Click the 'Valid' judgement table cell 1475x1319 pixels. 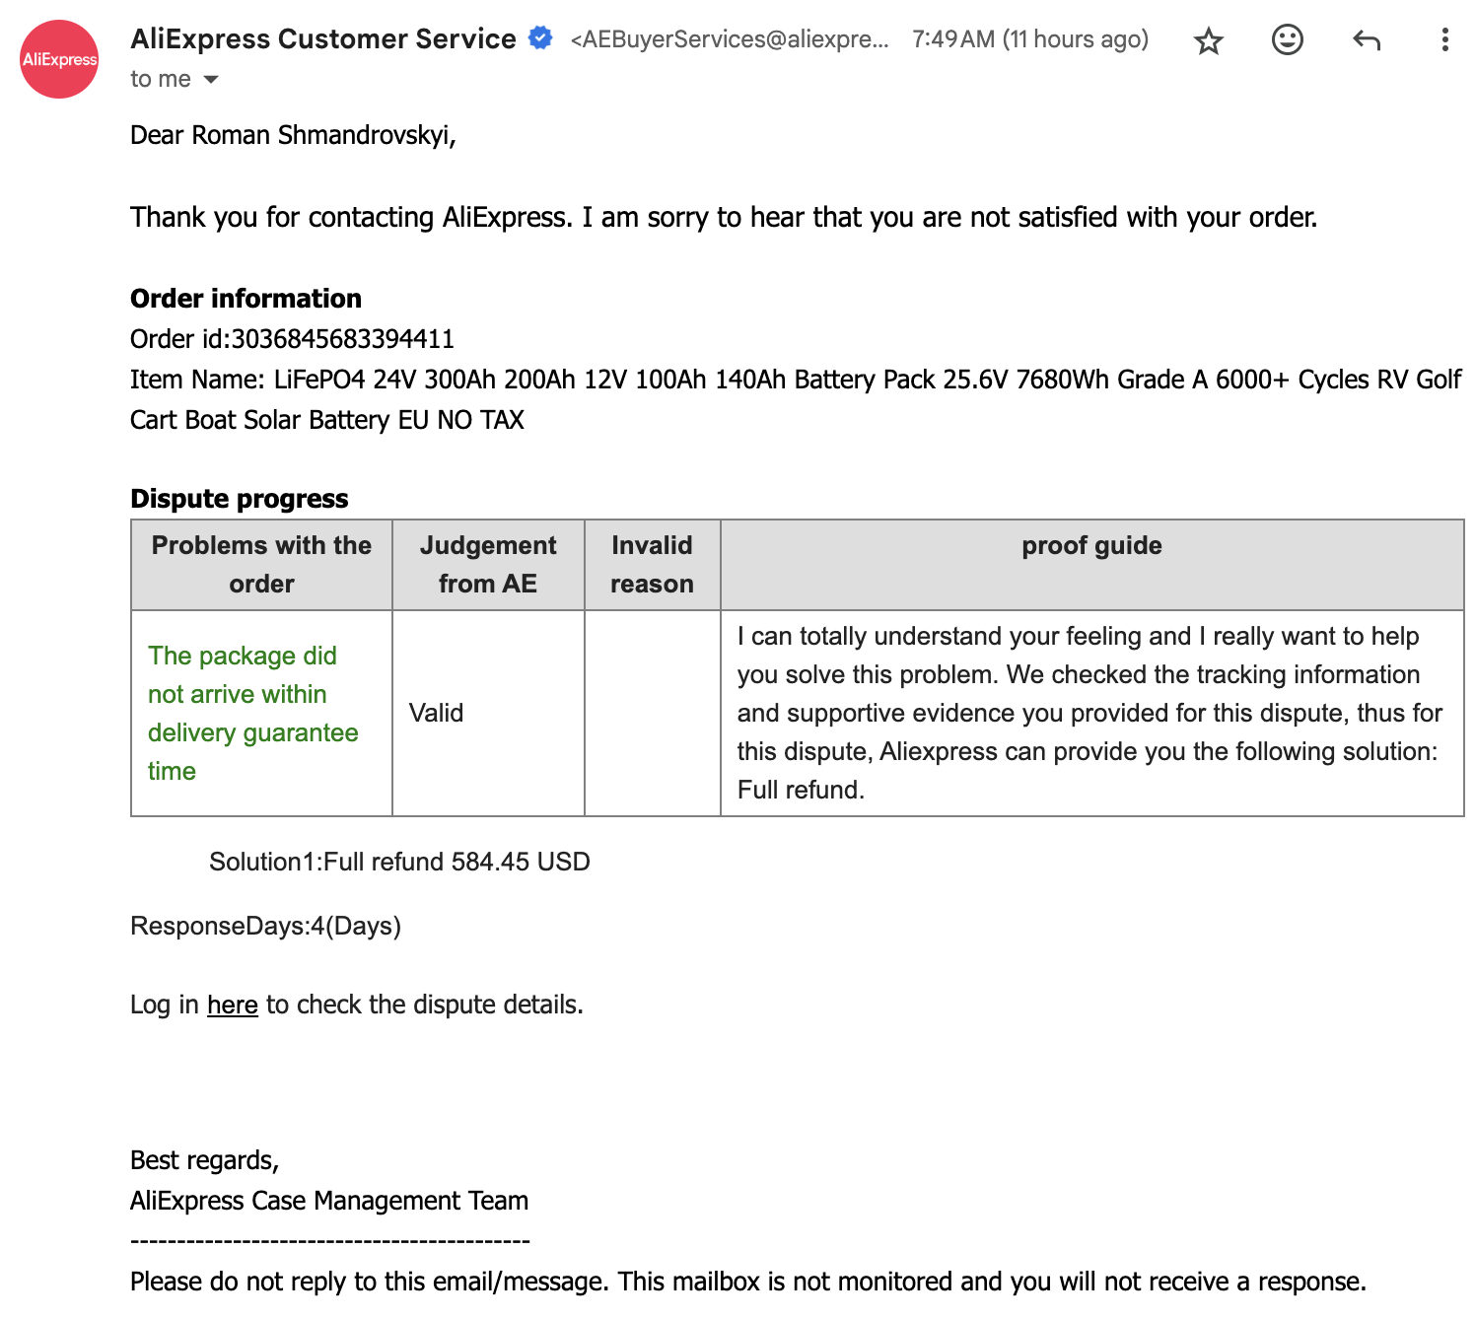click(488, 713)
